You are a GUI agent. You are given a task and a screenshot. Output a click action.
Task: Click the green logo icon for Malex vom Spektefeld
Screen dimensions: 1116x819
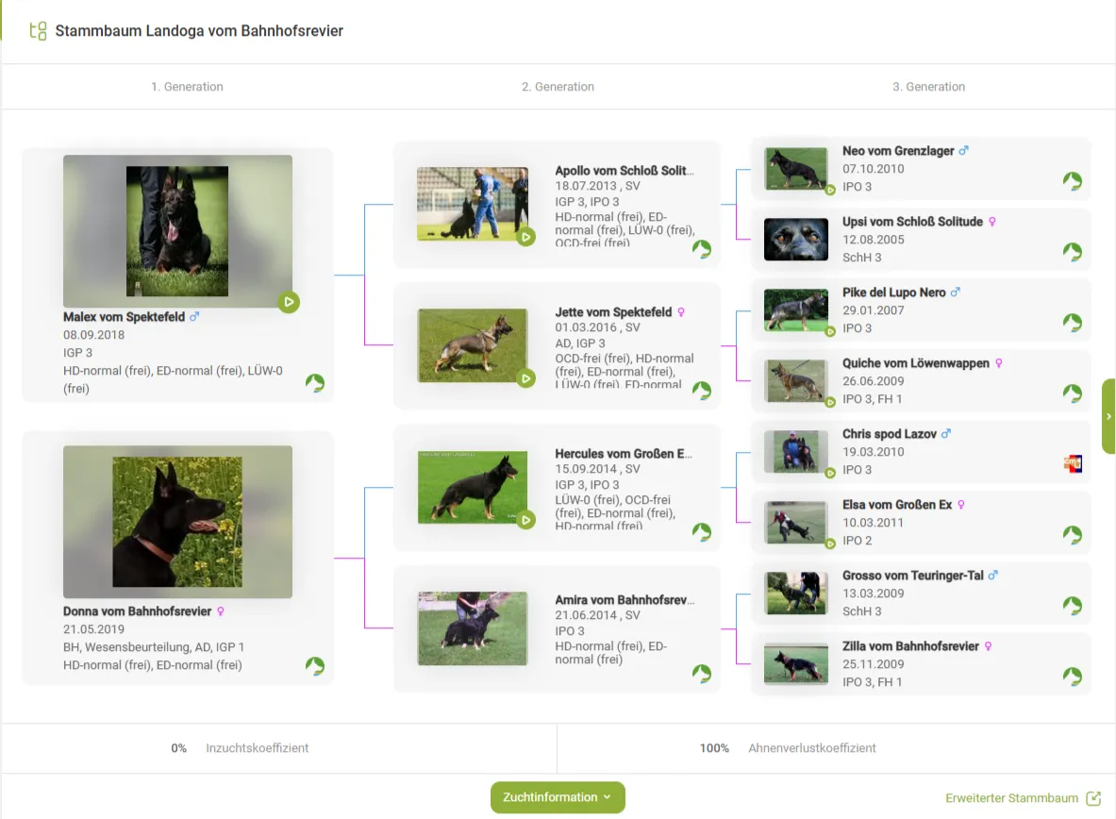[x=314, y=383]
